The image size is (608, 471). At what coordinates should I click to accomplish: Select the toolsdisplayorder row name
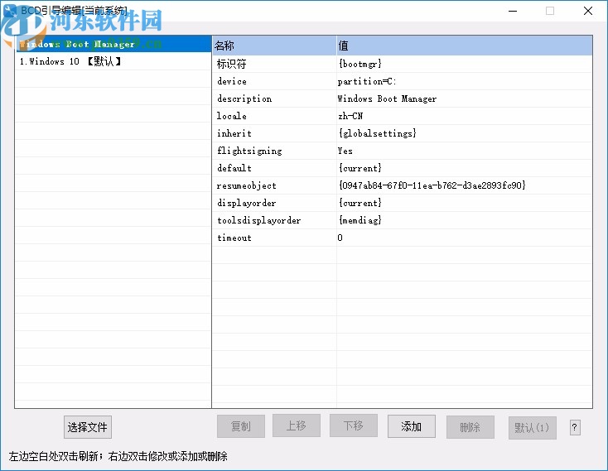(x=259, y=220)
